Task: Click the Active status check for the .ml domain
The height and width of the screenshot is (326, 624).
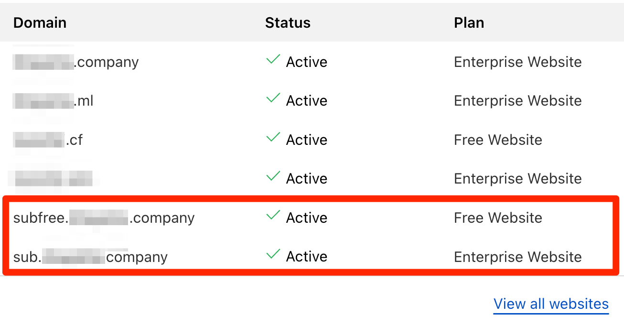Action: (x=273, y=99)
